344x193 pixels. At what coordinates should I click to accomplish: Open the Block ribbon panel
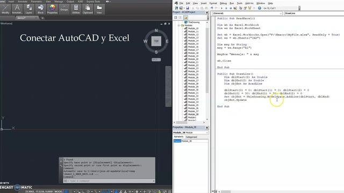point(41,9)
